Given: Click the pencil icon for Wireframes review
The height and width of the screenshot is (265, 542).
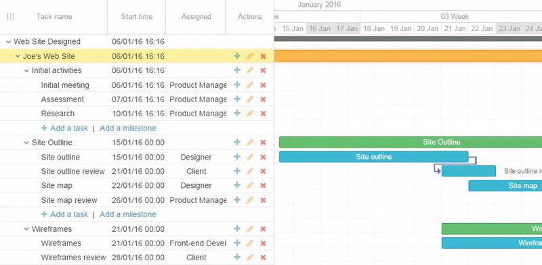Looking at the screenshot, I should [250, 258].
